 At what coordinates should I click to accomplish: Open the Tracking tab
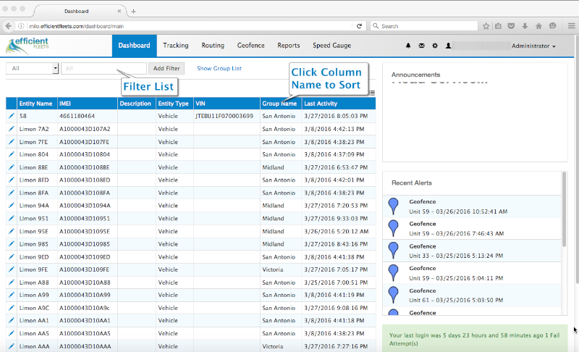click(x=176, y=46)
